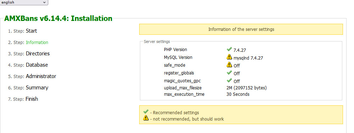This screenshot has width=354, height=133.
Task: Jump to the Database step
Action: (x=37, y=65)
